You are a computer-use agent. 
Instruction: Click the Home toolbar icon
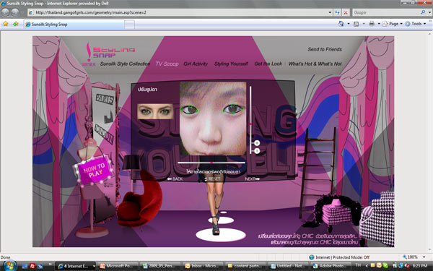click(x=341, y=24)
